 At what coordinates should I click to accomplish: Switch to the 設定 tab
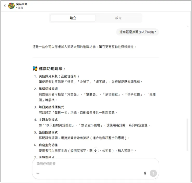coord(118,18)
